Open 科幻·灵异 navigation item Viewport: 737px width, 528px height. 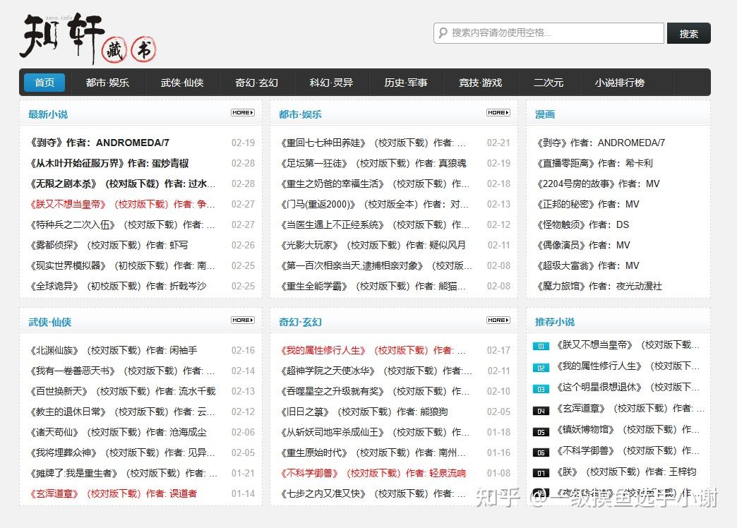pyautogui.click(x=331, y=83)
